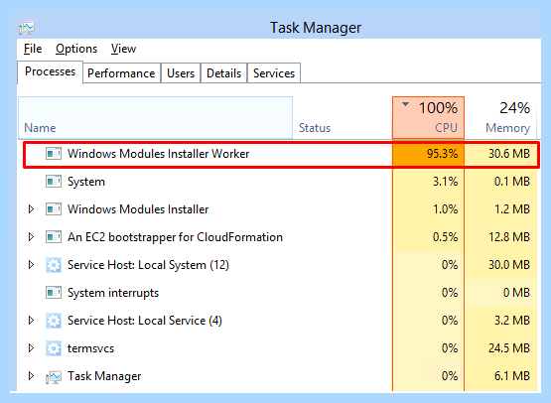551x403 pixels.
Task: Select the Service Host: Local System (12) name
Action: pos(148,265)
